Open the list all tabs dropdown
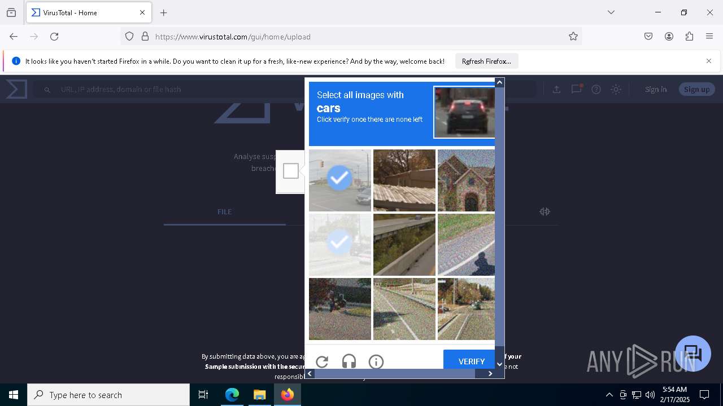 611,12
